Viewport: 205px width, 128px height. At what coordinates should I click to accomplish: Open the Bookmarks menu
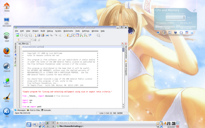[x=68, y=31]
